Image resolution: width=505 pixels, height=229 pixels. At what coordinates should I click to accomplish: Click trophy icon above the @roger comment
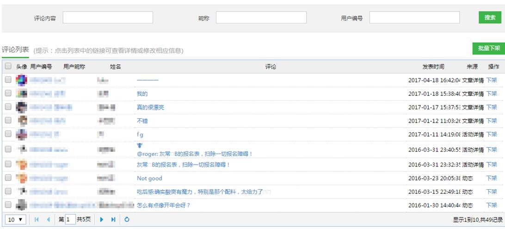coord(140,145)
